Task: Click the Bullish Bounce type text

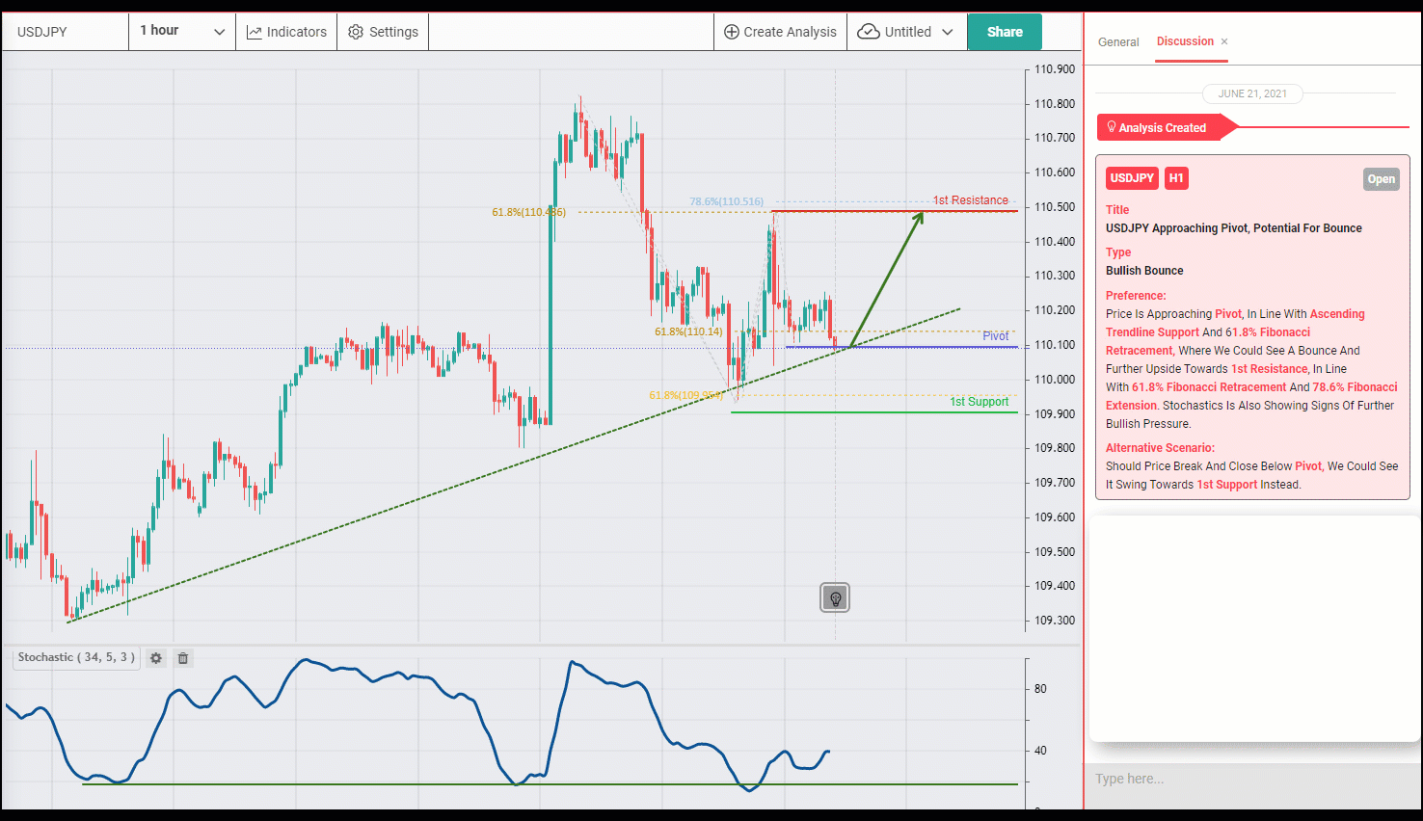Action: coord(1144,271)
